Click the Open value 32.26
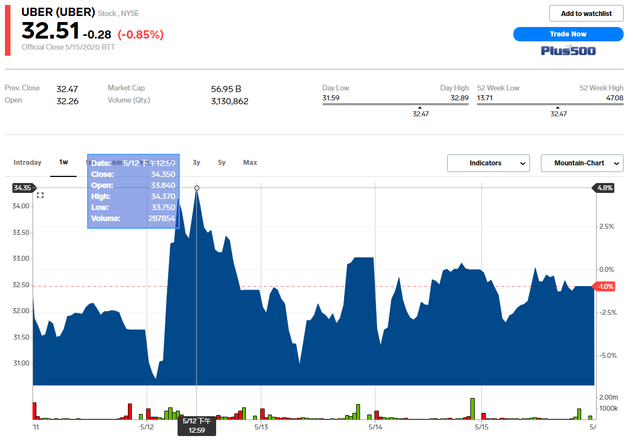 click(67, 101)
